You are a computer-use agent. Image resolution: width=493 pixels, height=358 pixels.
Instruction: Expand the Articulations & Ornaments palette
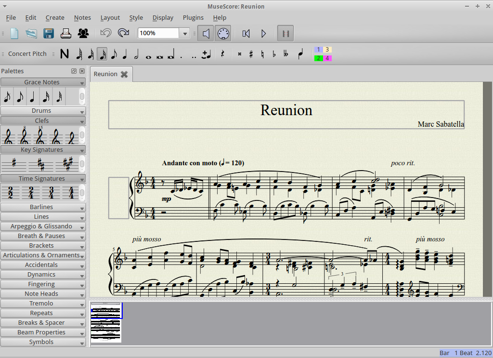43,255
